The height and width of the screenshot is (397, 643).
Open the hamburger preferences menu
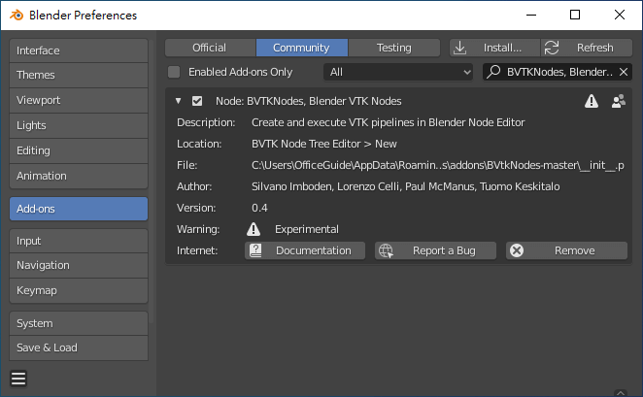(18, 379)
